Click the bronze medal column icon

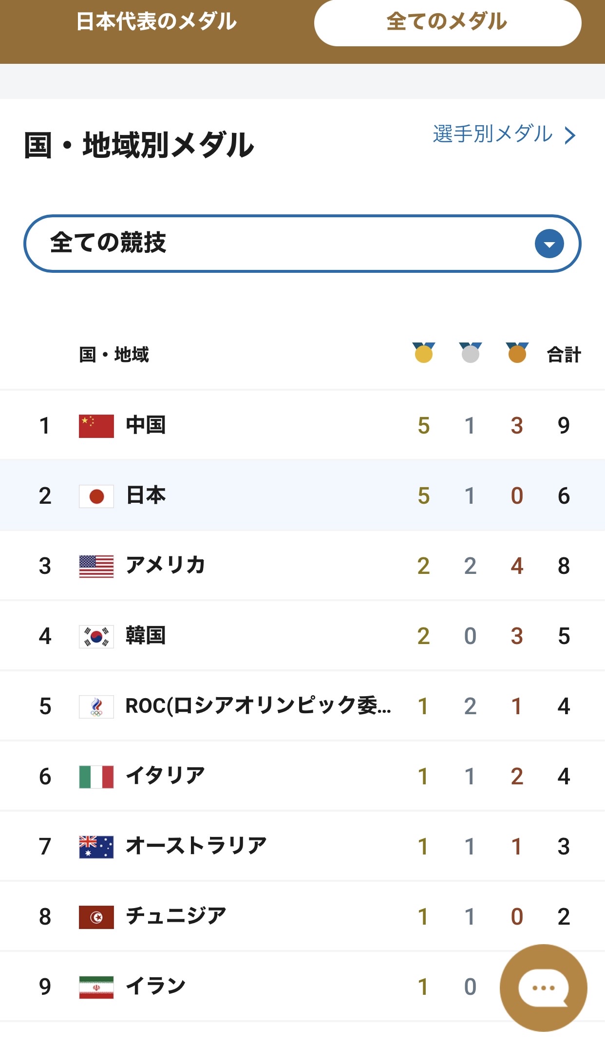(x=517, y=353)
